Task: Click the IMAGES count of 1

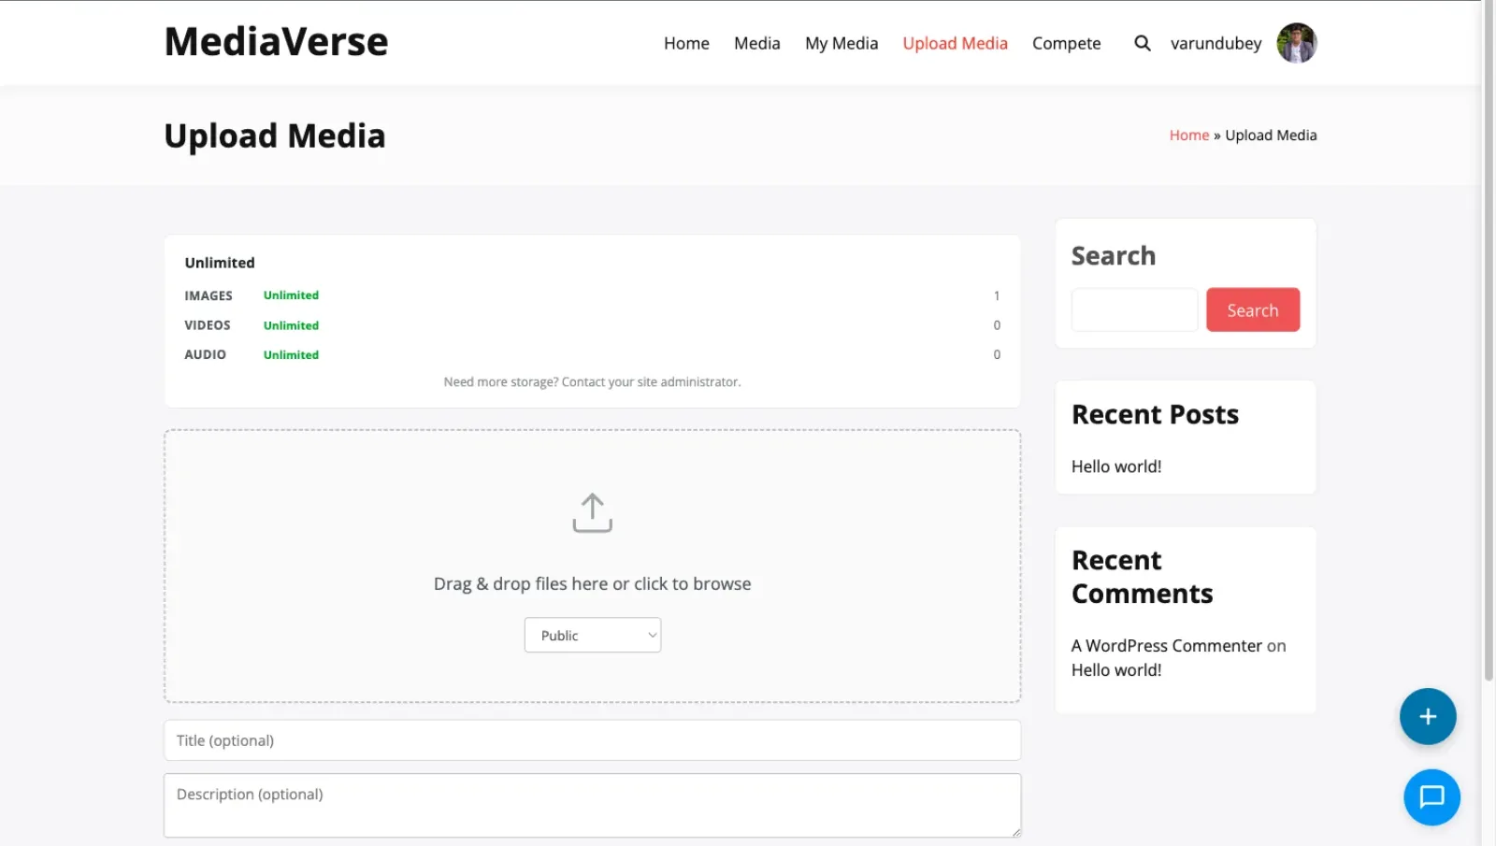Action: point(997,295)
